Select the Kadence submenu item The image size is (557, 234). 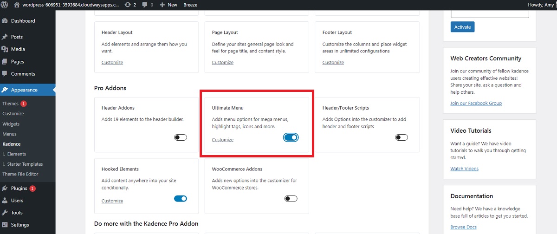12,144
